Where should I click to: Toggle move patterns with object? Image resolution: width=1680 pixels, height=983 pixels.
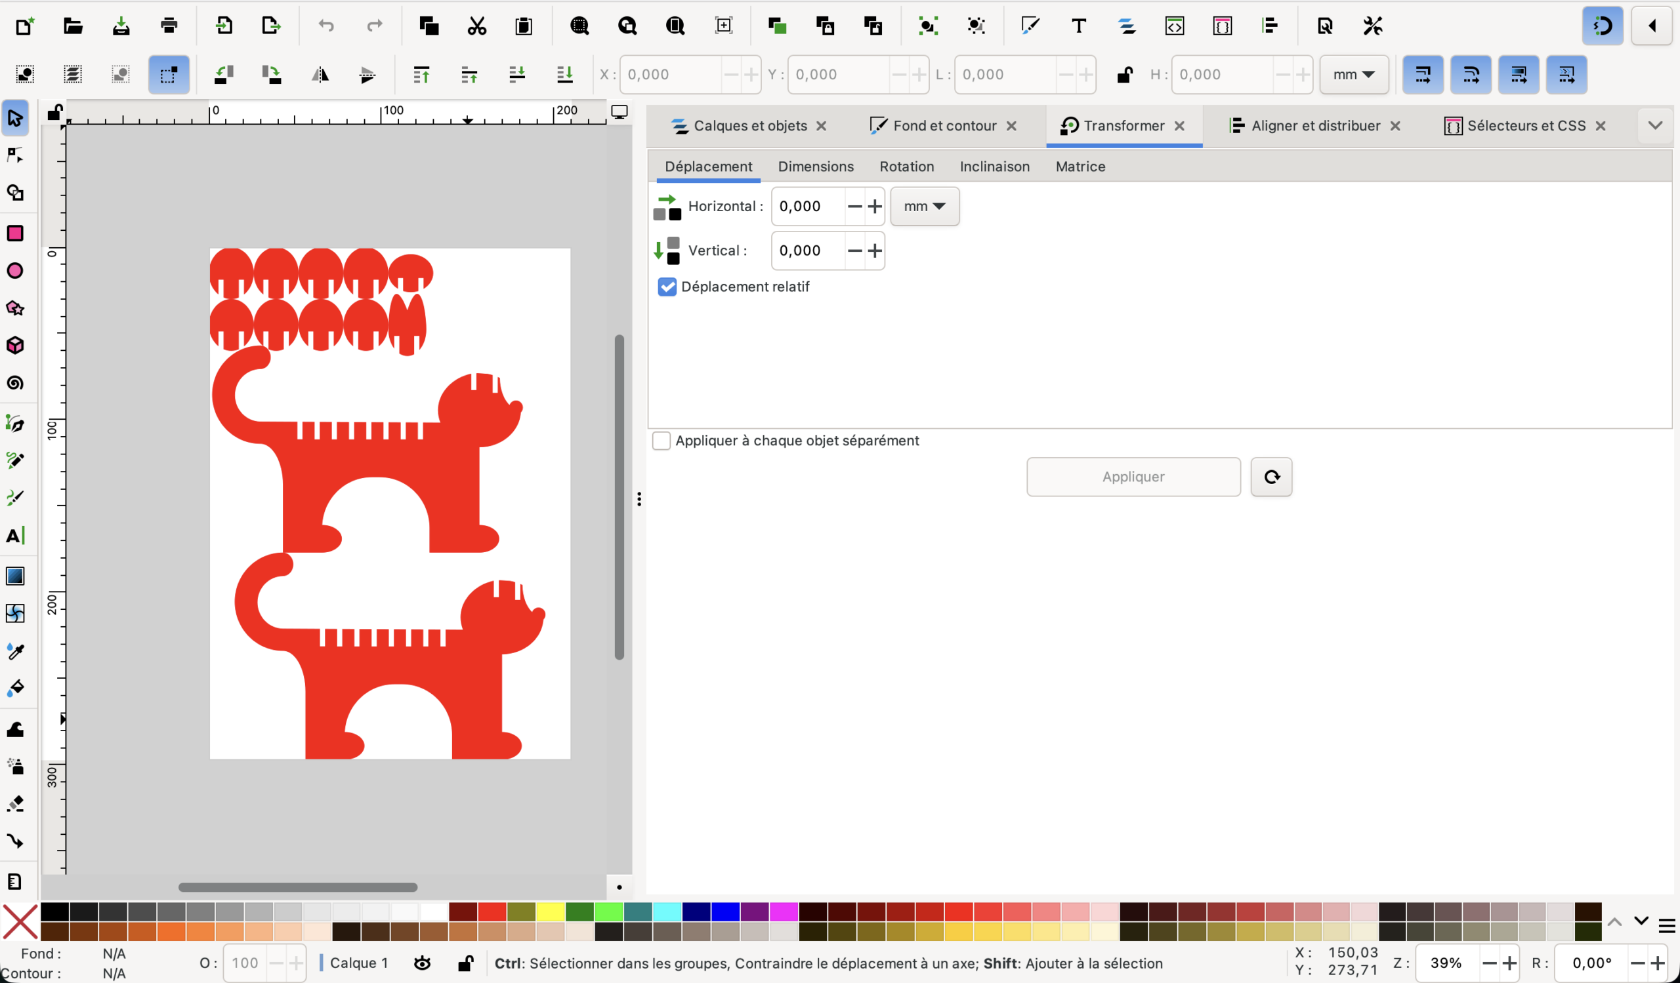[1566, 75]
